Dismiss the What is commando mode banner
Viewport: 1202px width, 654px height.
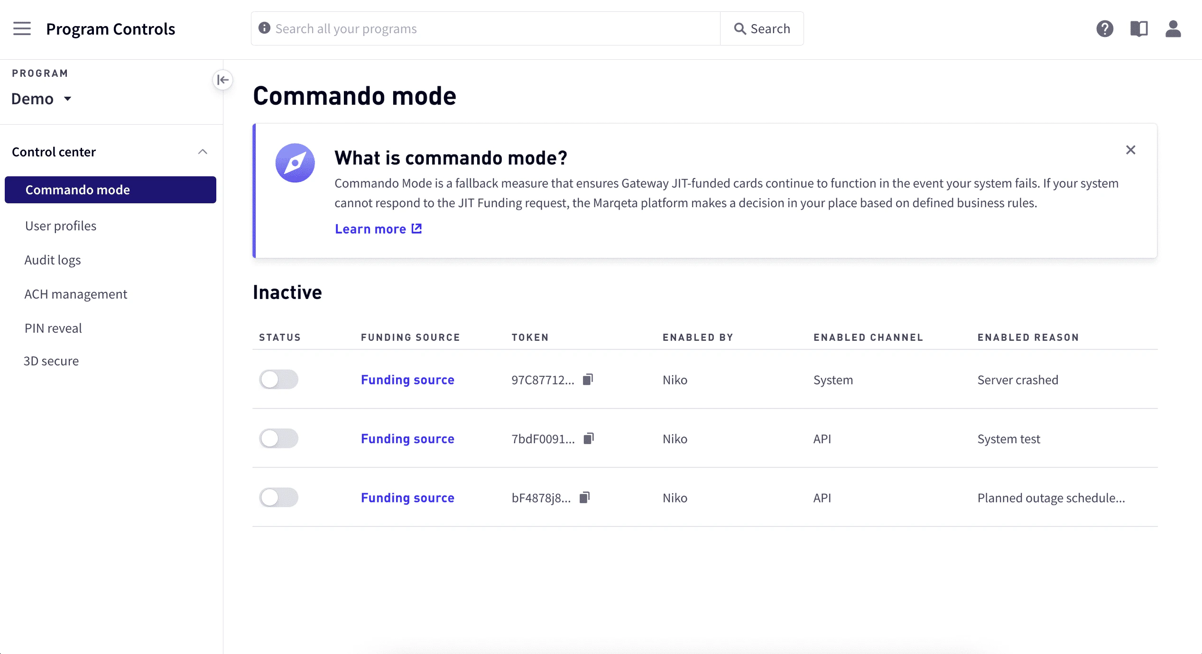pos(1130,150)
